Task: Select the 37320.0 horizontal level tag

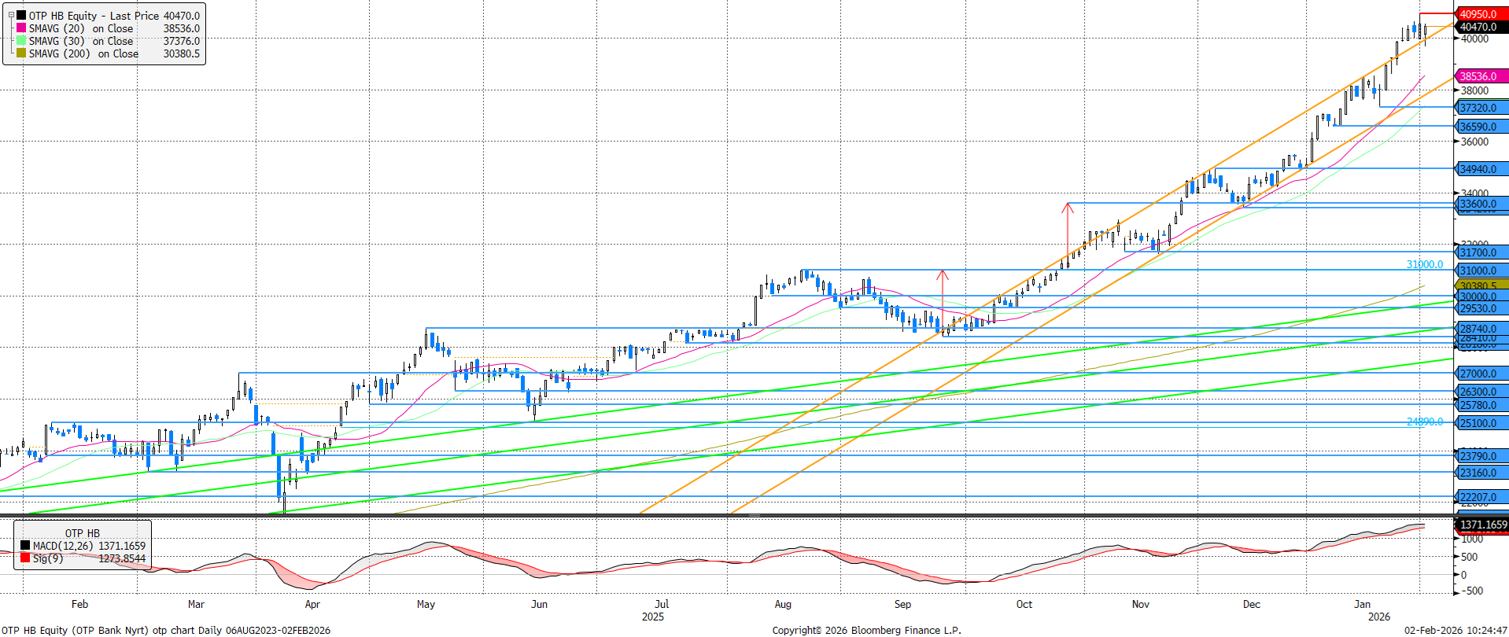Action: tap(1481, 108)
